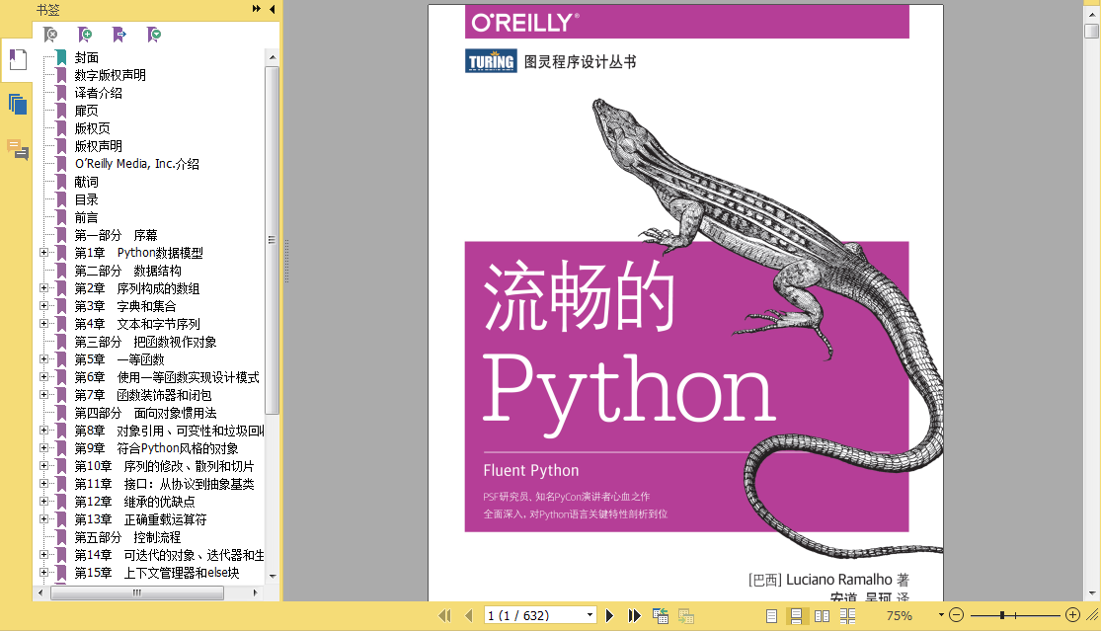The width and height of the screenshot is (1101, 631).
Task: Open the zoom percentage dropdown
Action: [x=941, y=615]
